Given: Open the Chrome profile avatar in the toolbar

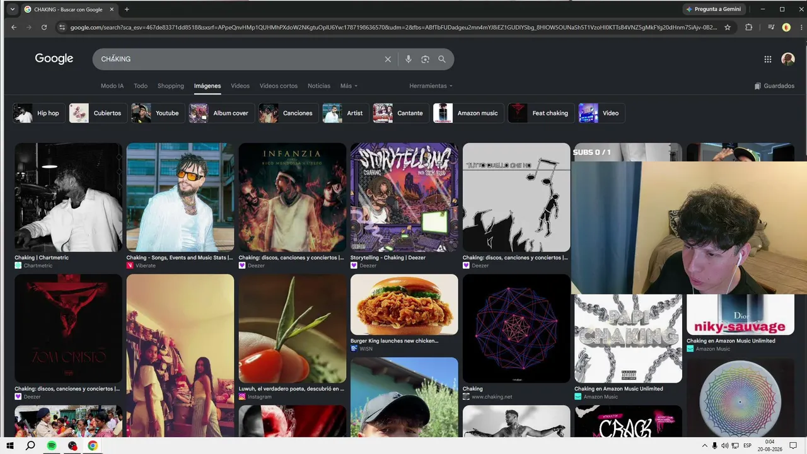Looking at the screenshot, I should 786,27.
